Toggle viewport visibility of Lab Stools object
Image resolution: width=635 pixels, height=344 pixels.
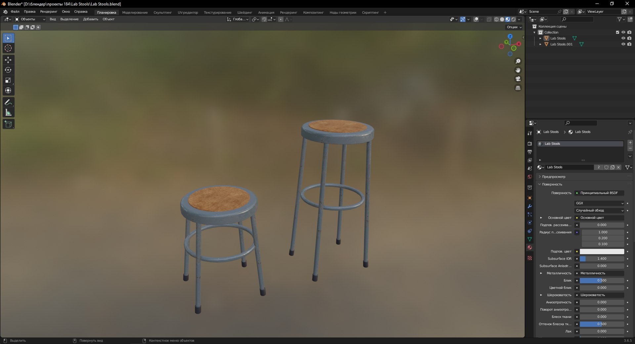[623, 38]
